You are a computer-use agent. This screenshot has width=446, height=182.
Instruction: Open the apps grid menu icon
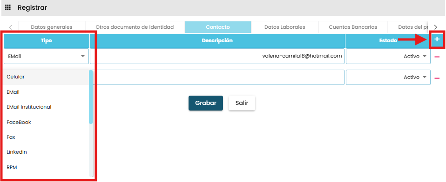(8, 7)
